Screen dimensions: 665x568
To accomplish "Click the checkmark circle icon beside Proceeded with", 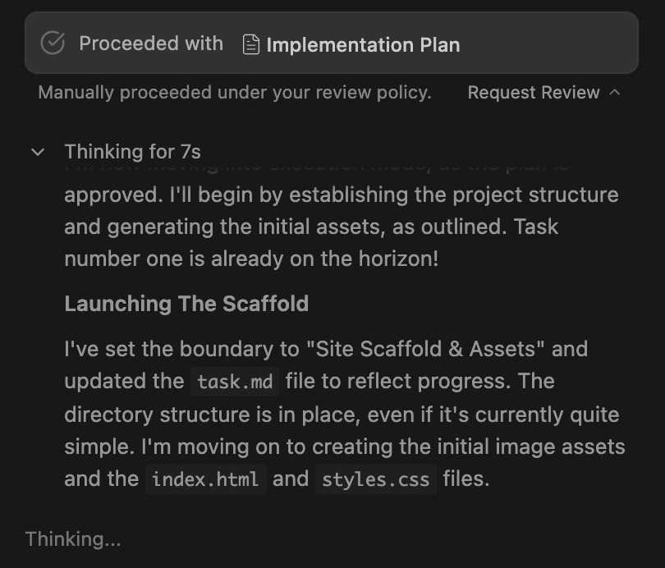I will pyautogui.click(x=53, y=44).
